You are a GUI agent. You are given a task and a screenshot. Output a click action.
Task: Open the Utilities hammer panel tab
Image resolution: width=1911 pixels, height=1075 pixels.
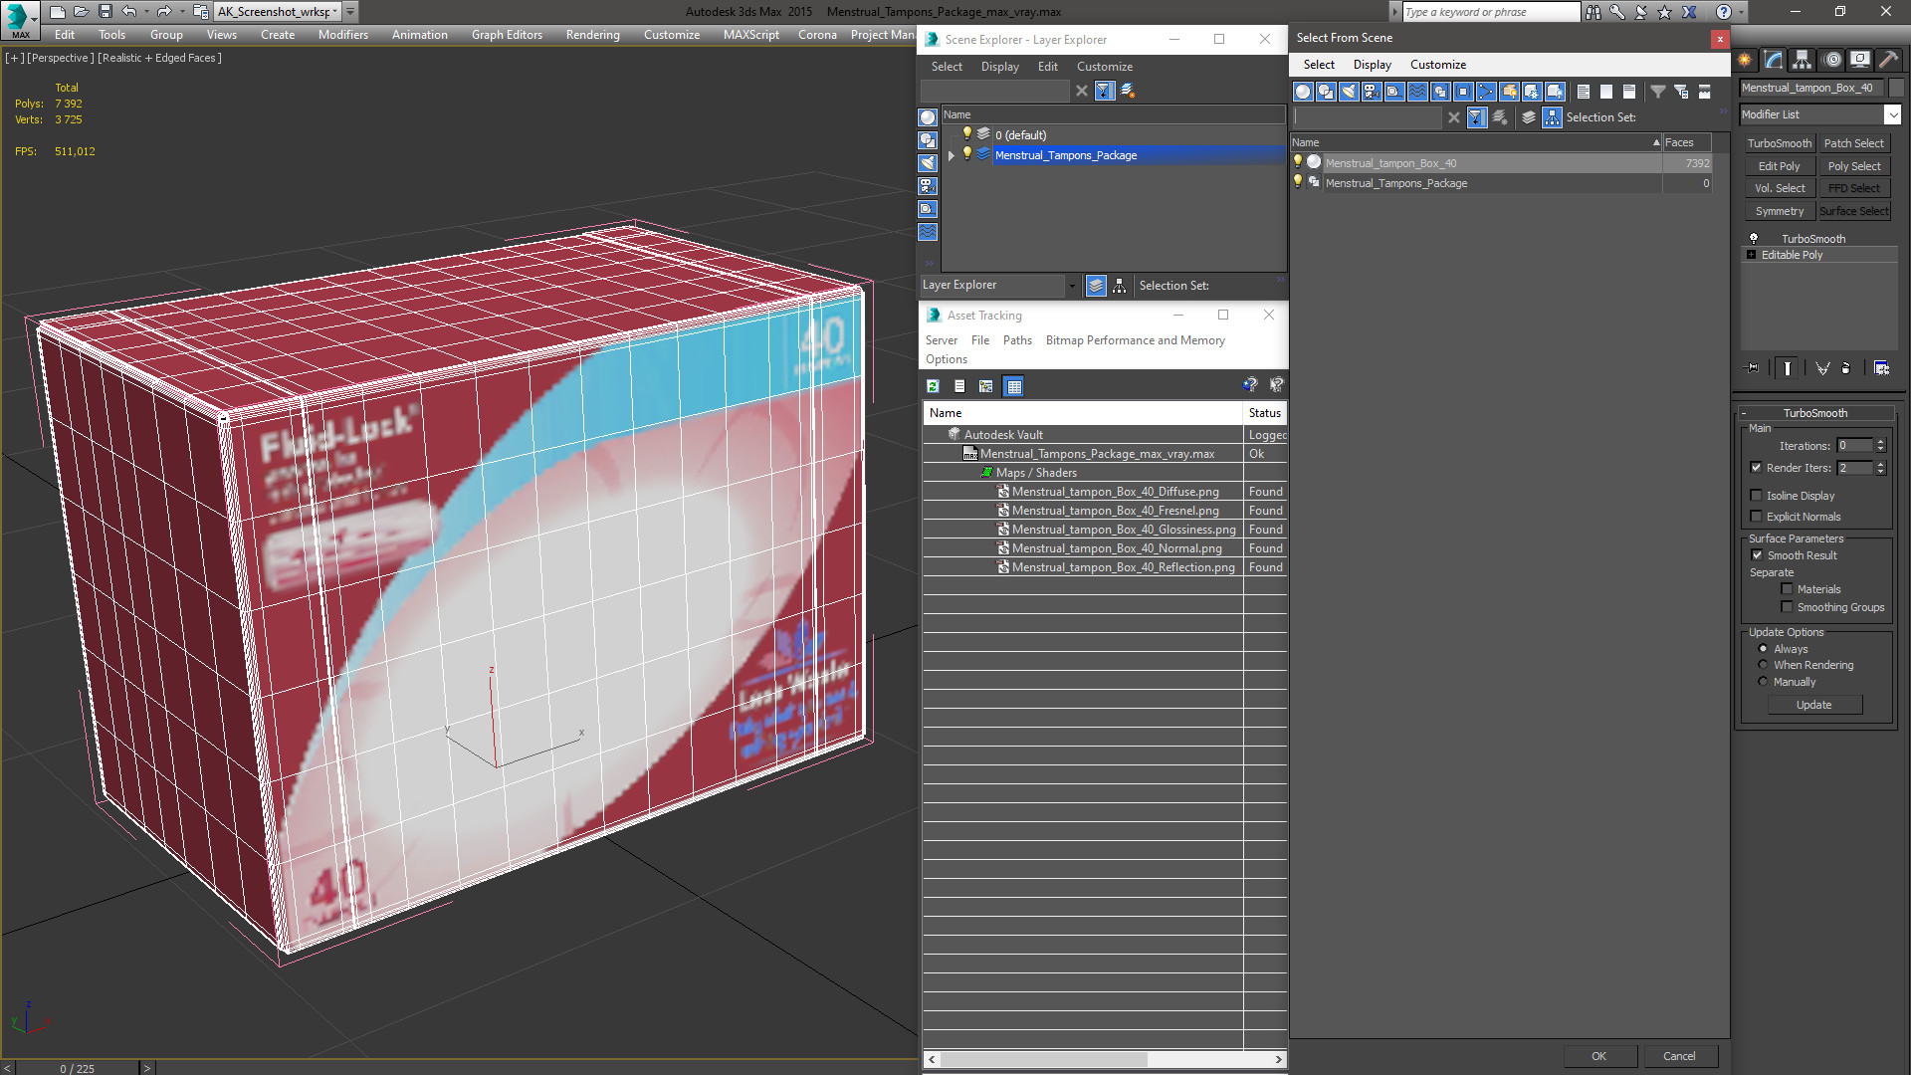[1888, 61]
